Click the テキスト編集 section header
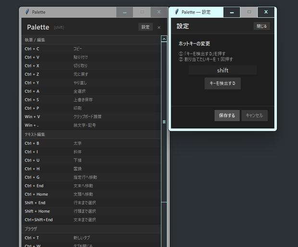The width and height of the screenshot is (298, 247). point(91,135)
